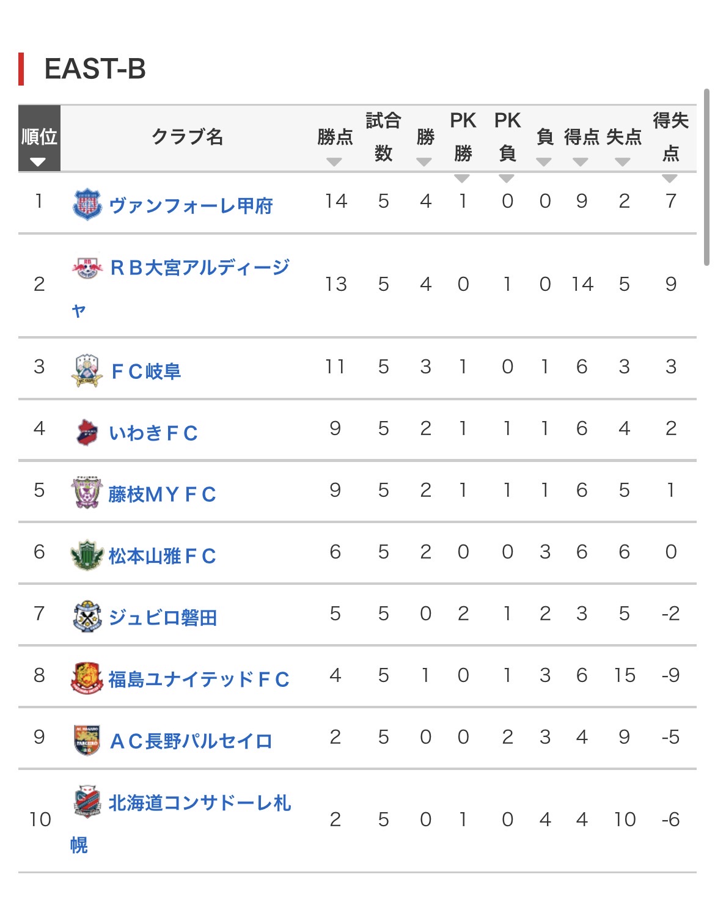Click the AC Nagano Parceiro crest icon

pyautogui.click(x=87, y=740)
